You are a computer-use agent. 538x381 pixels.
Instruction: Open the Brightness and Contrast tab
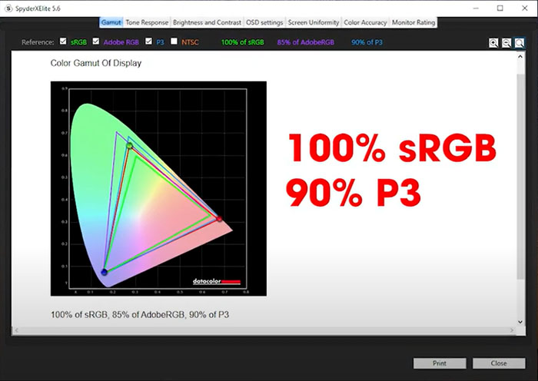click(207, 22)
